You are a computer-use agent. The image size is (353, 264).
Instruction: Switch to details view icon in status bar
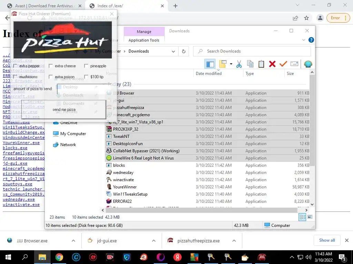pos(302,217)
